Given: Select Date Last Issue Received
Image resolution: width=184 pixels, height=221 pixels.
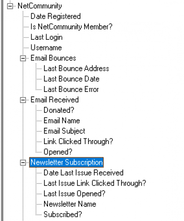Looking at the screenshot, I should click(x=84, y=173).
